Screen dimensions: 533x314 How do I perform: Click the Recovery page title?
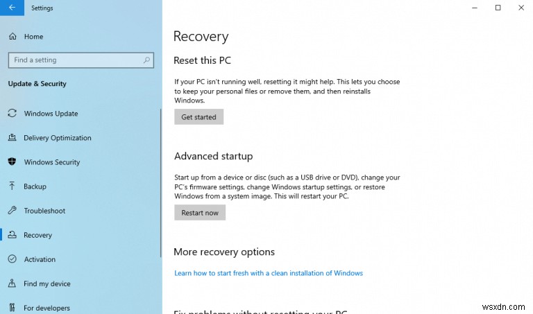coord(201,37)
